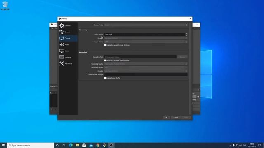
Task: Click the pause recording icon in the OBS main window
Action: (x=198, y=97)
